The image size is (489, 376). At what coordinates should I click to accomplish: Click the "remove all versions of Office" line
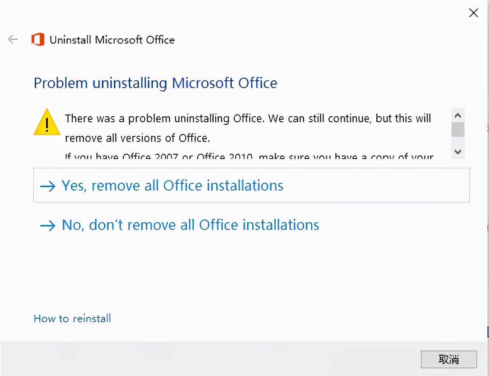[x=137, y=138]
